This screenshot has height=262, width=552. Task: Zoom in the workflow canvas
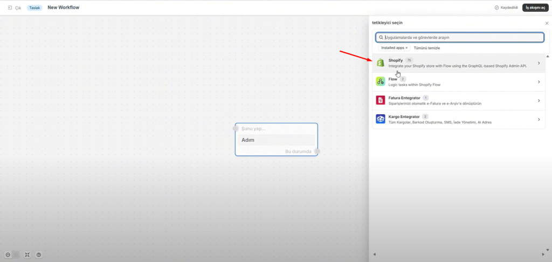point(16,254)
